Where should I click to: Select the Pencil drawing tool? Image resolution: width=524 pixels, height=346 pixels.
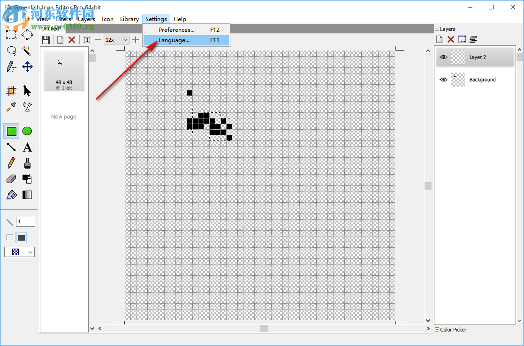pos(11,163)
